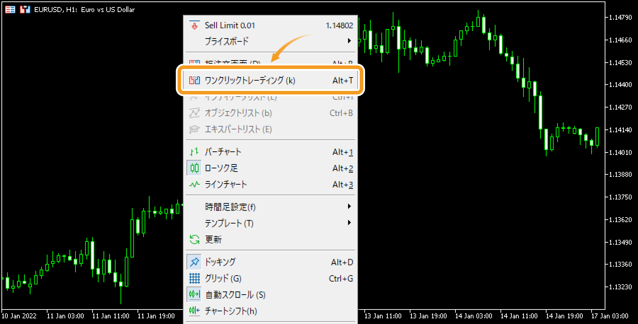Click the One Click Trading (ワンクリックトレーディング) icon

(x=194, y=80)
